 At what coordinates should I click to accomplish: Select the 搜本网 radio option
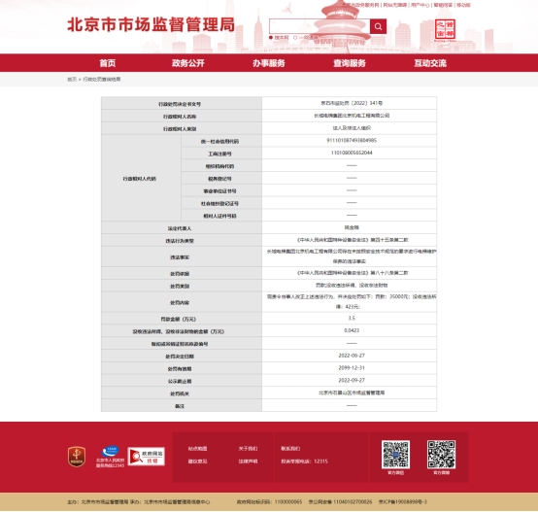pos(271,38)
